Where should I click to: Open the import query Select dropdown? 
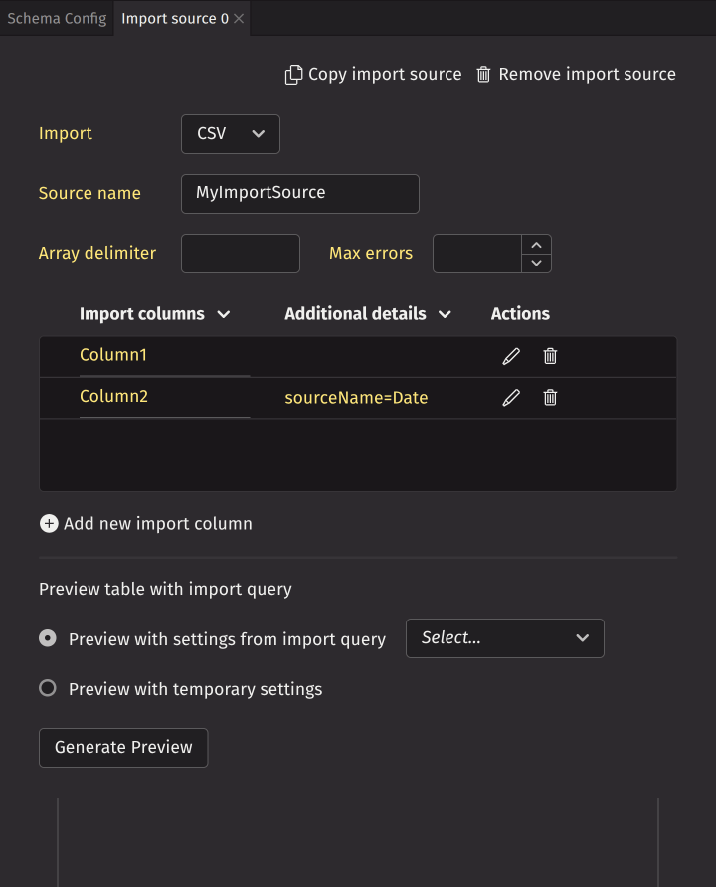coord(504,638)
